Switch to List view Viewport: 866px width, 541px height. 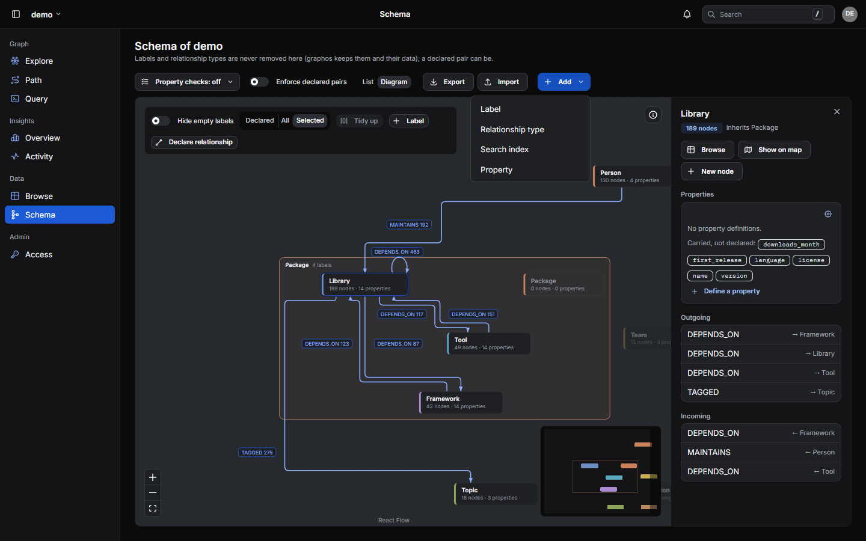(368, 82)
